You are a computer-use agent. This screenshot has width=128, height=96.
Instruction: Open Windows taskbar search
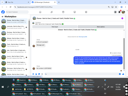(8, 87)
